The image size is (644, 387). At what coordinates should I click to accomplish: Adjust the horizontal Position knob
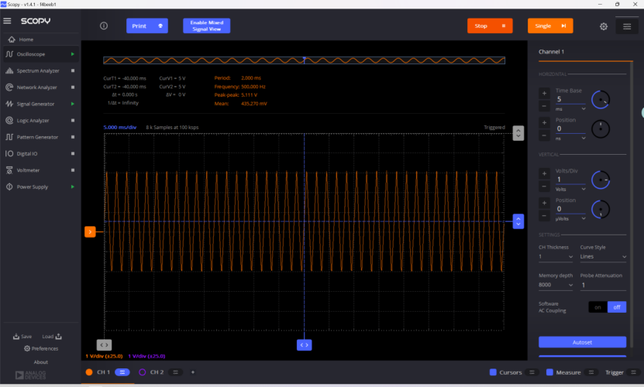[x=601, y=128]
